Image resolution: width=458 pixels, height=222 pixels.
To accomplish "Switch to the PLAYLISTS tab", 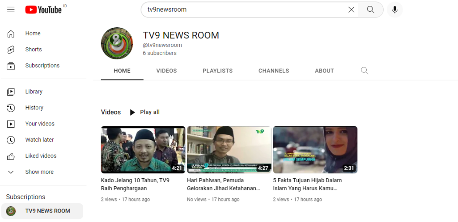I will (x=218, y=71).
